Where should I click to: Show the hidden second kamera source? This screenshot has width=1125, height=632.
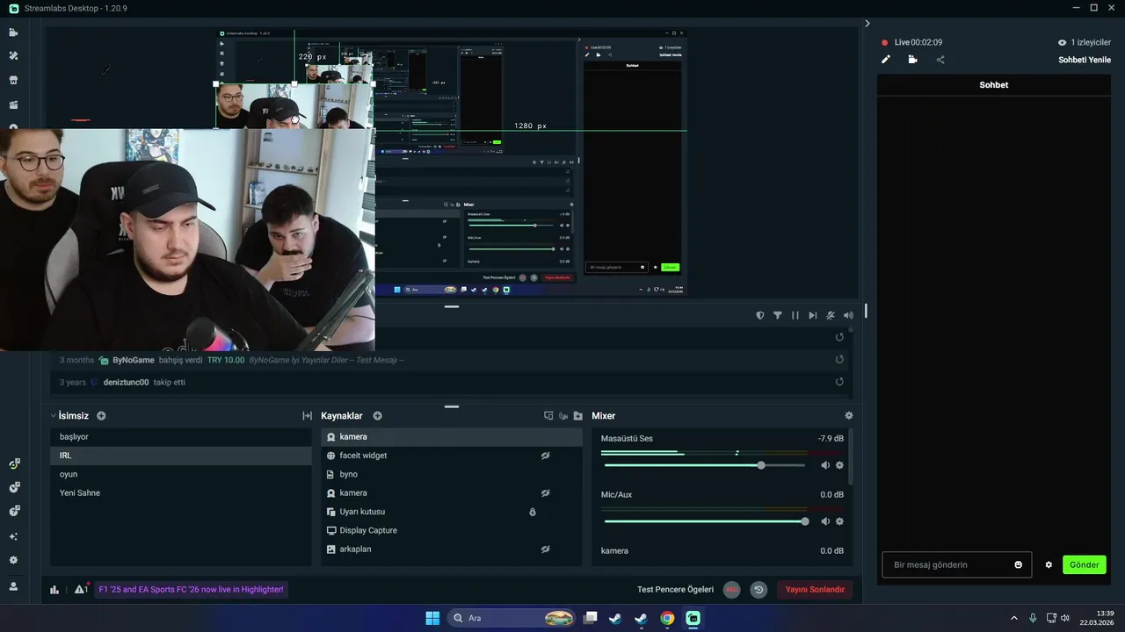pos(545,493)
